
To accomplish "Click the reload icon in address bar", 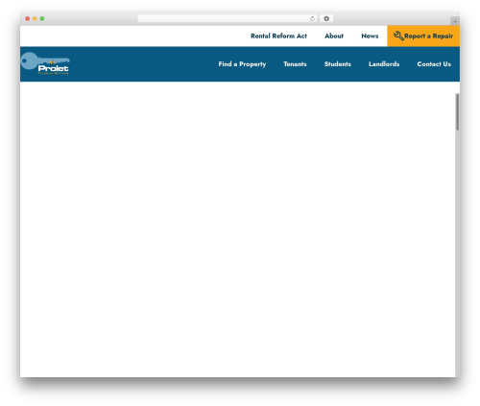I will 312,19.
